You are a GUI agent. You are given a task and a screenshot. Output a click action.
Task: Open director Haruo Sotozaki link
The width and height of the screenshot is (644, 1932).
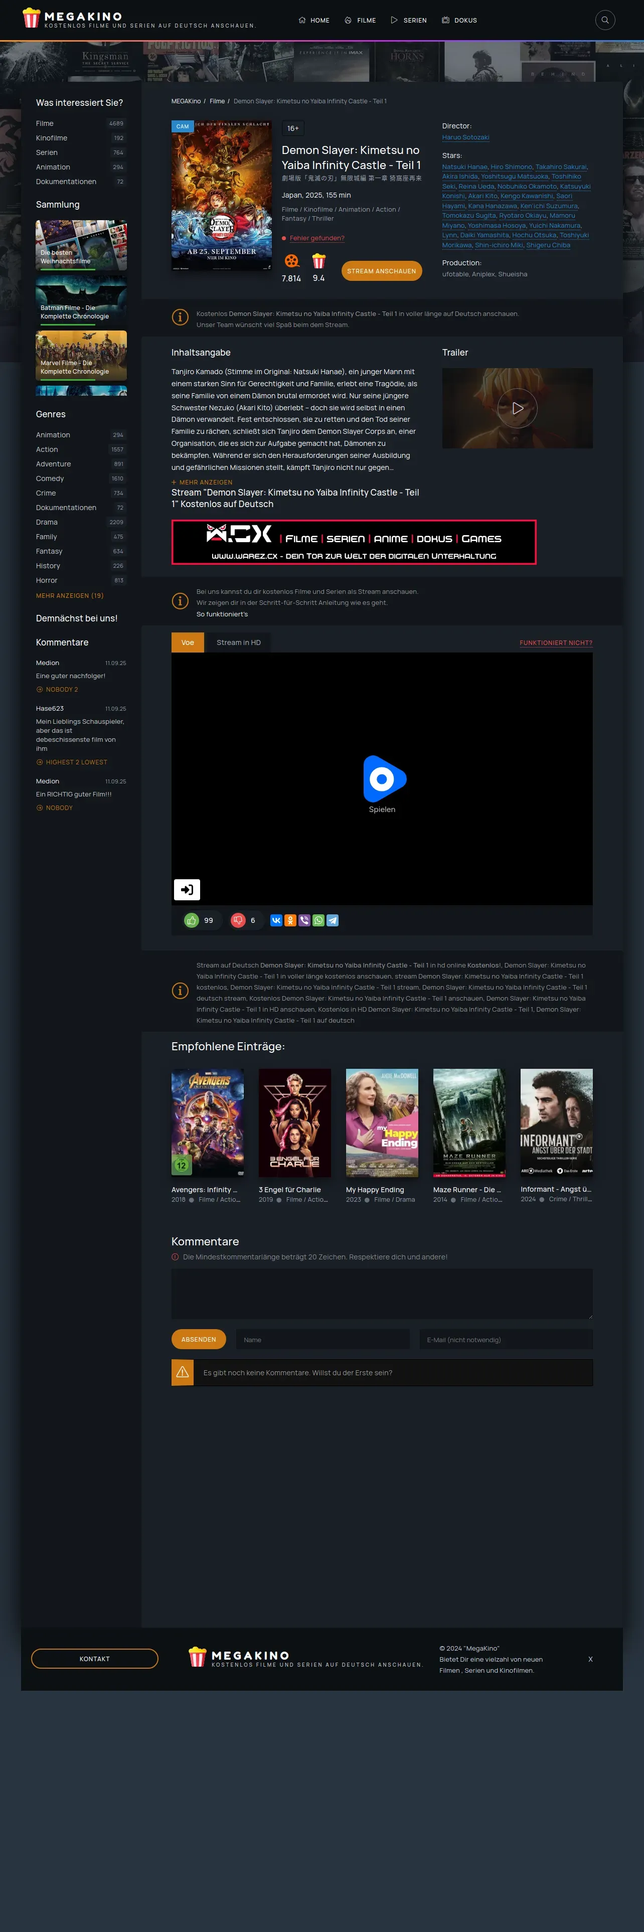pyautogui.click(x=465, y=137)
